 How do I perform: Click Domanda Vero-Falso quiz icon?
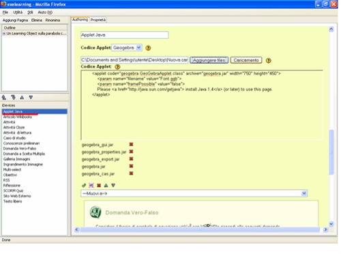pyautogui.click(x=95, y=212)
